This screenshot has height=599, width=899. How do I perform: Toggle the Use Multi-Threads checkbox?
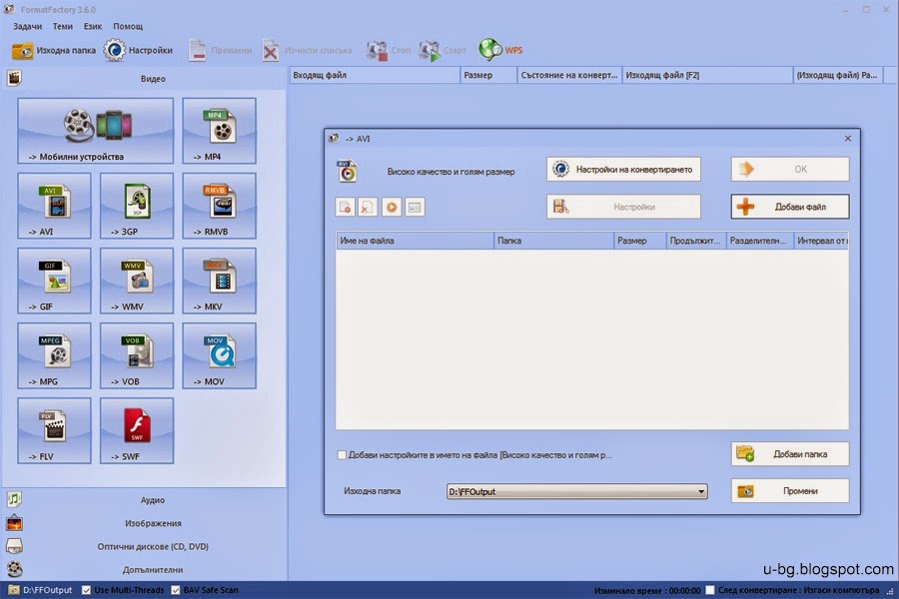tap(86, 590)
